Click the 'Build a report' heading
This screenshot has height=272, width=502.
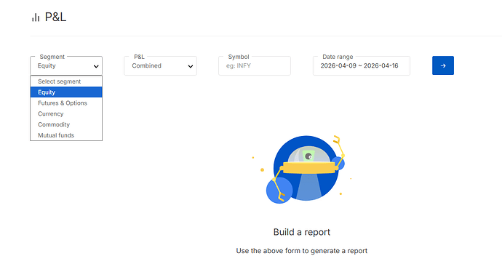coord(302,232)
